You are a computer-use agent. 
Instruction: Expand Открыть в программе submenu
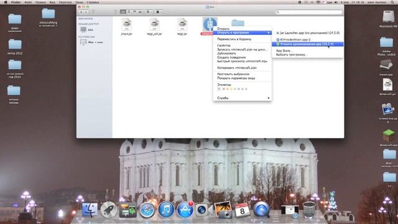pos(243,33)
